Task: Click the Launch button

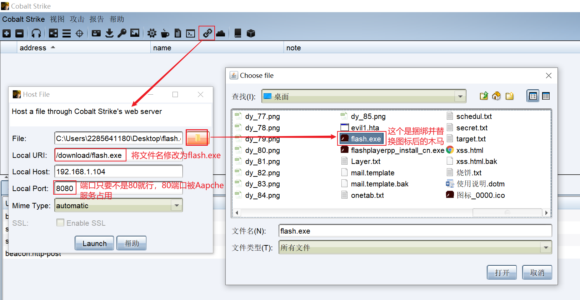Action: (x=94, y=243)
